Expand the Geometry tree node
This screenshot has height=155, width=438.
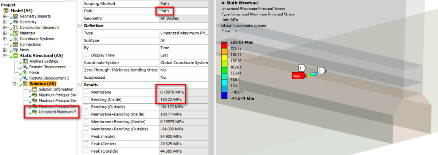[5, 22]
